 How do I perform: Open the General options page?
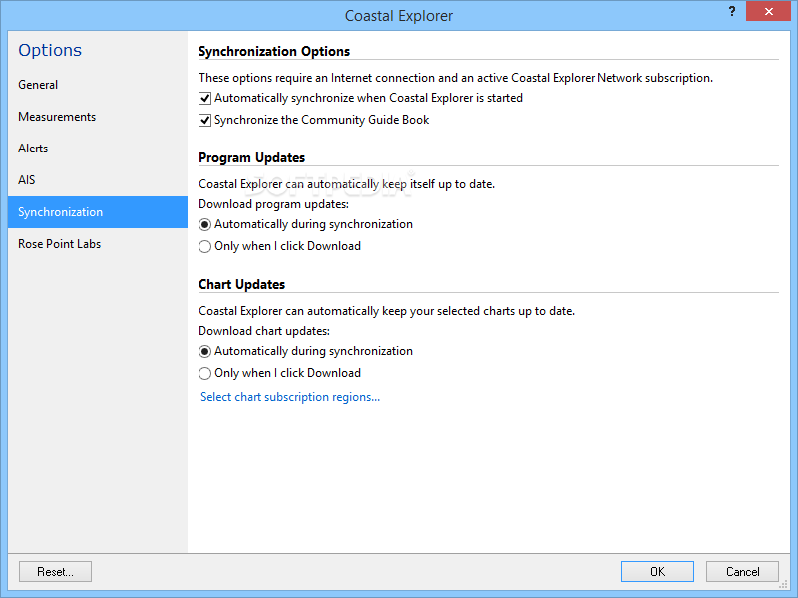[x=97, y=85]
